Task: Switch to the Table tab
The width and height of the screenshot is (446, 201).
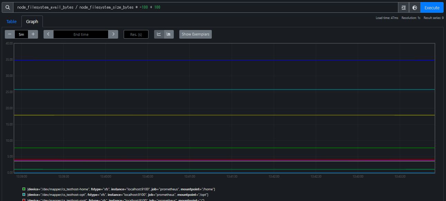Action: [x=11, y=21]
